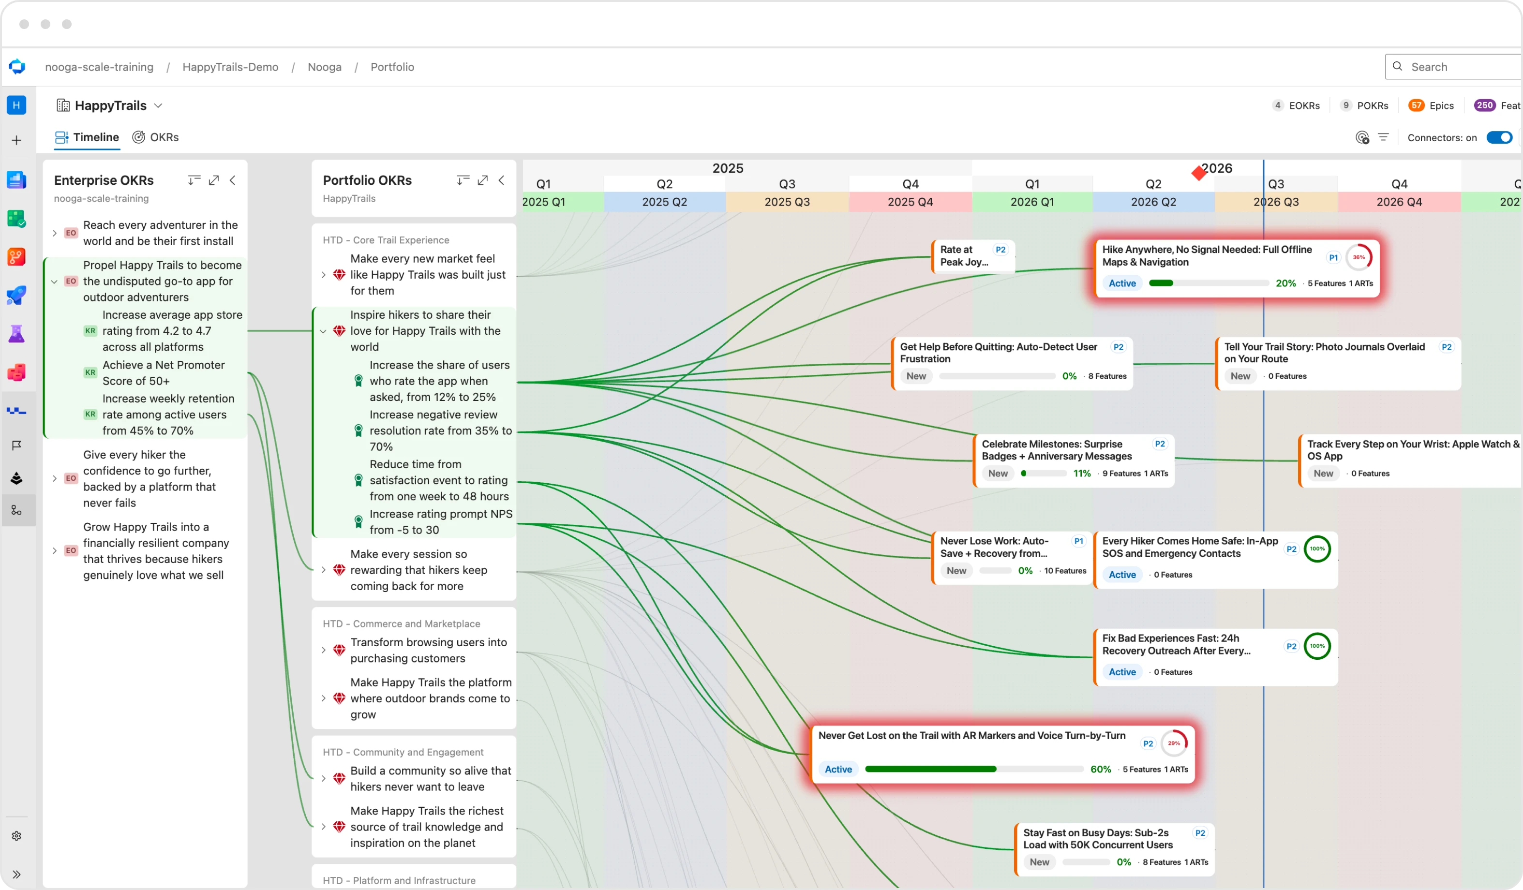Screen dimensions: 1523x890
Task: Click progress bar on Hike Anywhere card
Action: 1209,283
